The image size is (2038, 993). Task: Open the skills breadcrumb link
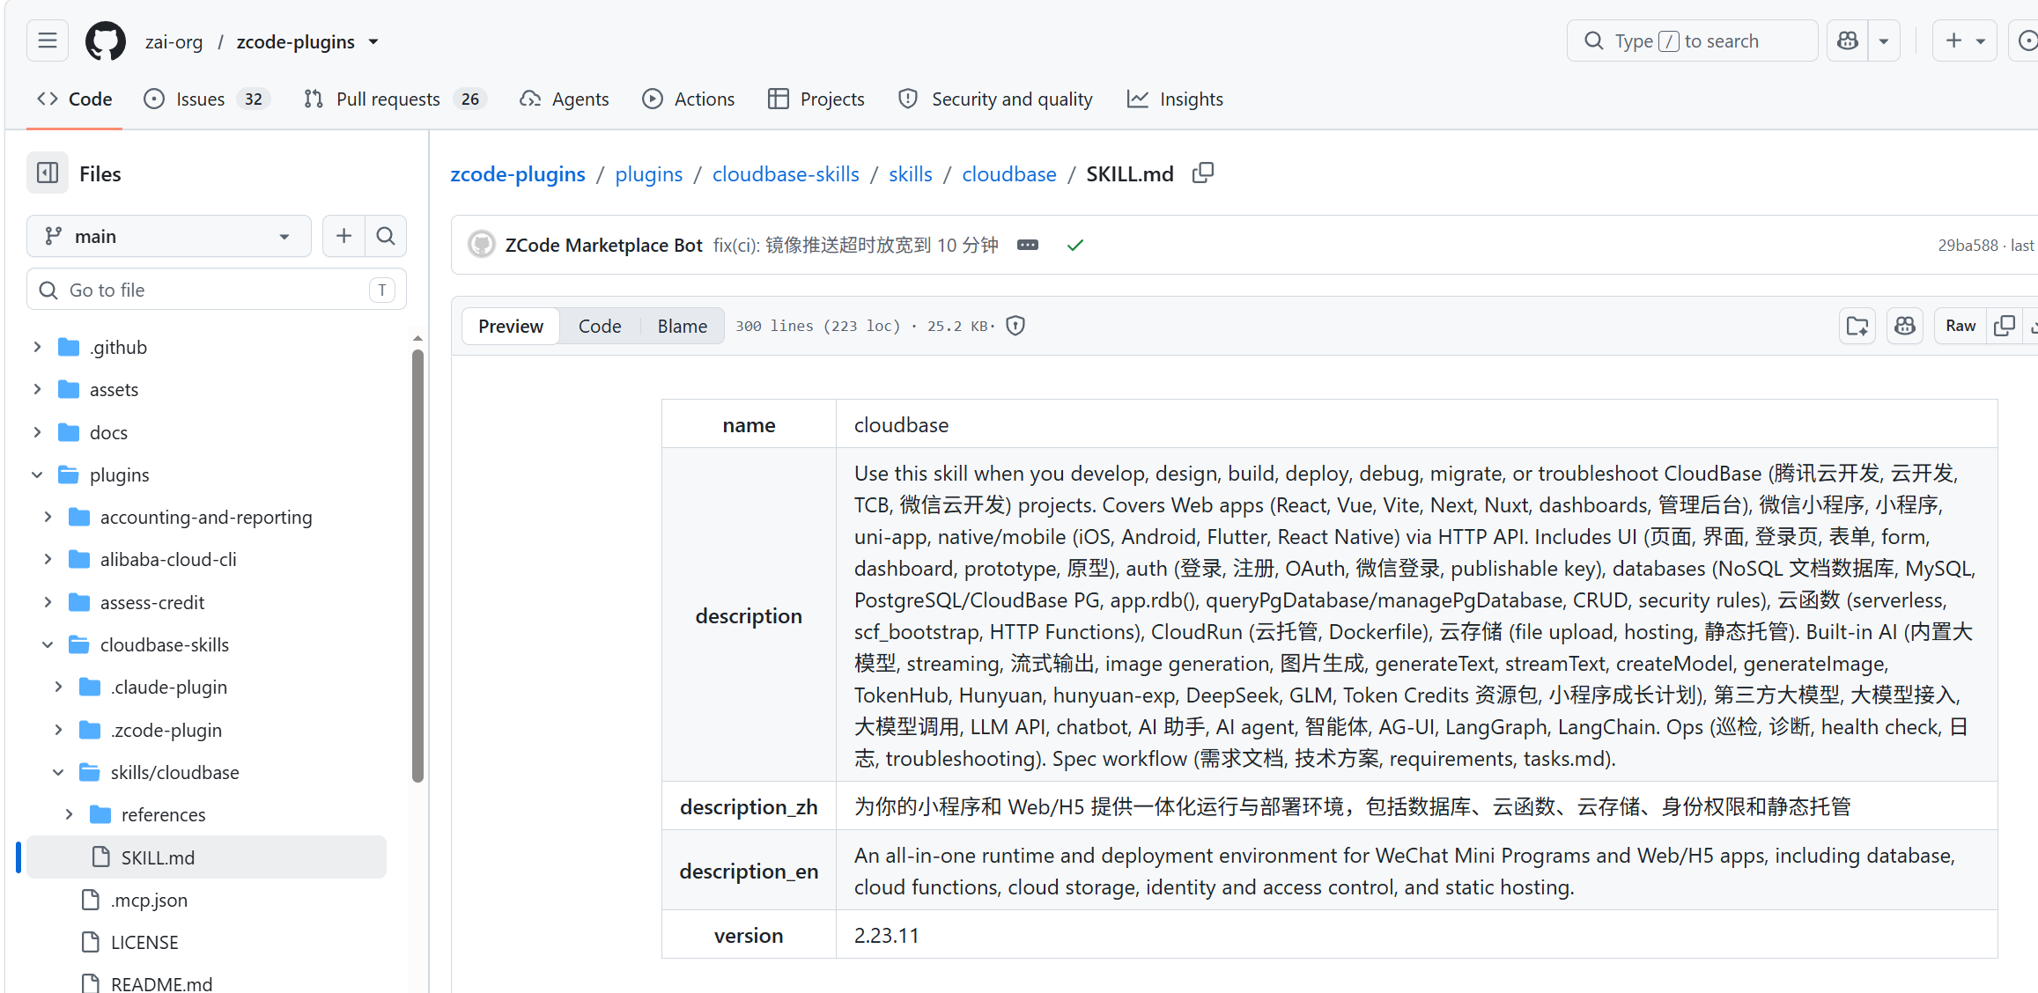click(x=911, y=173)
